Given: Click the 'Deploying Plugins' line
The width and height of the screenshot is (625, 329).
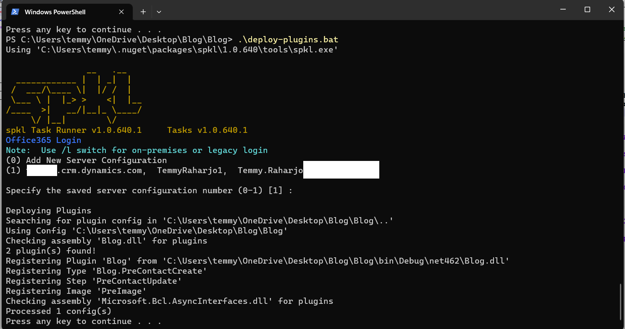Looking at the screenshot, I should point(48,211).
